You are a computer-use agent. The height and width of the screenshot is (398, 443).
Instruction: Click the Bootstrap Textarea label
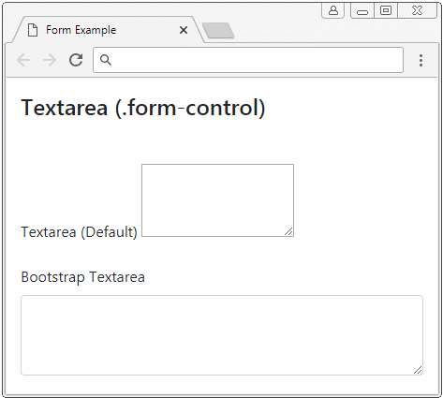(82, 277)
